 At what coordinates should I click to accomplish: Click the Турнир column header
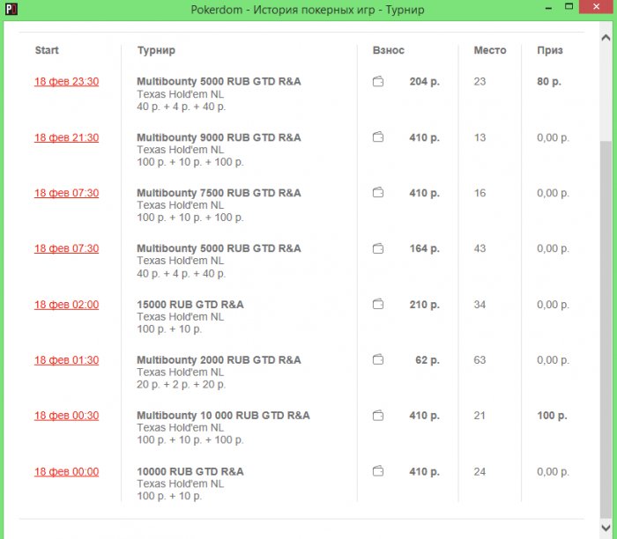156,51
